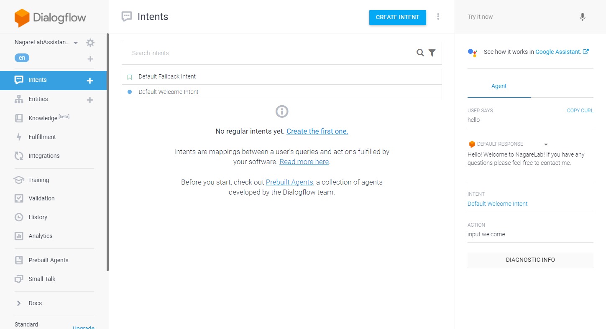Image resolution: width=606 pixels, height=329 pixels.
Task: Open Default Welcome Intent link in the test panel
Action: click(498, 204)
